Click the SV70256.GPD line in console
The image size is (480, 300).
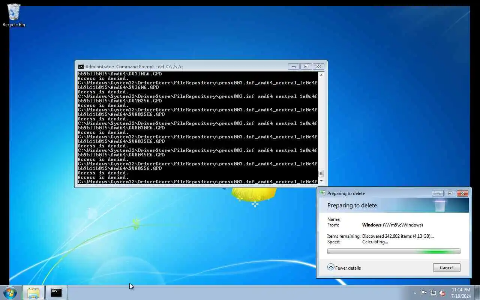click(120, 101)
